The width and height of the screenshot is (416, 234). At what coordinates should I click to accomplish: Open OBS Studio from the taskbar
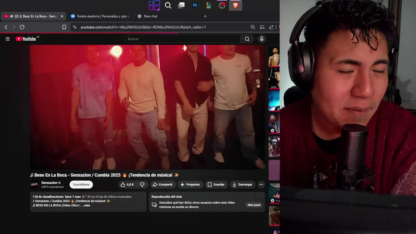(x=222, y=5)
